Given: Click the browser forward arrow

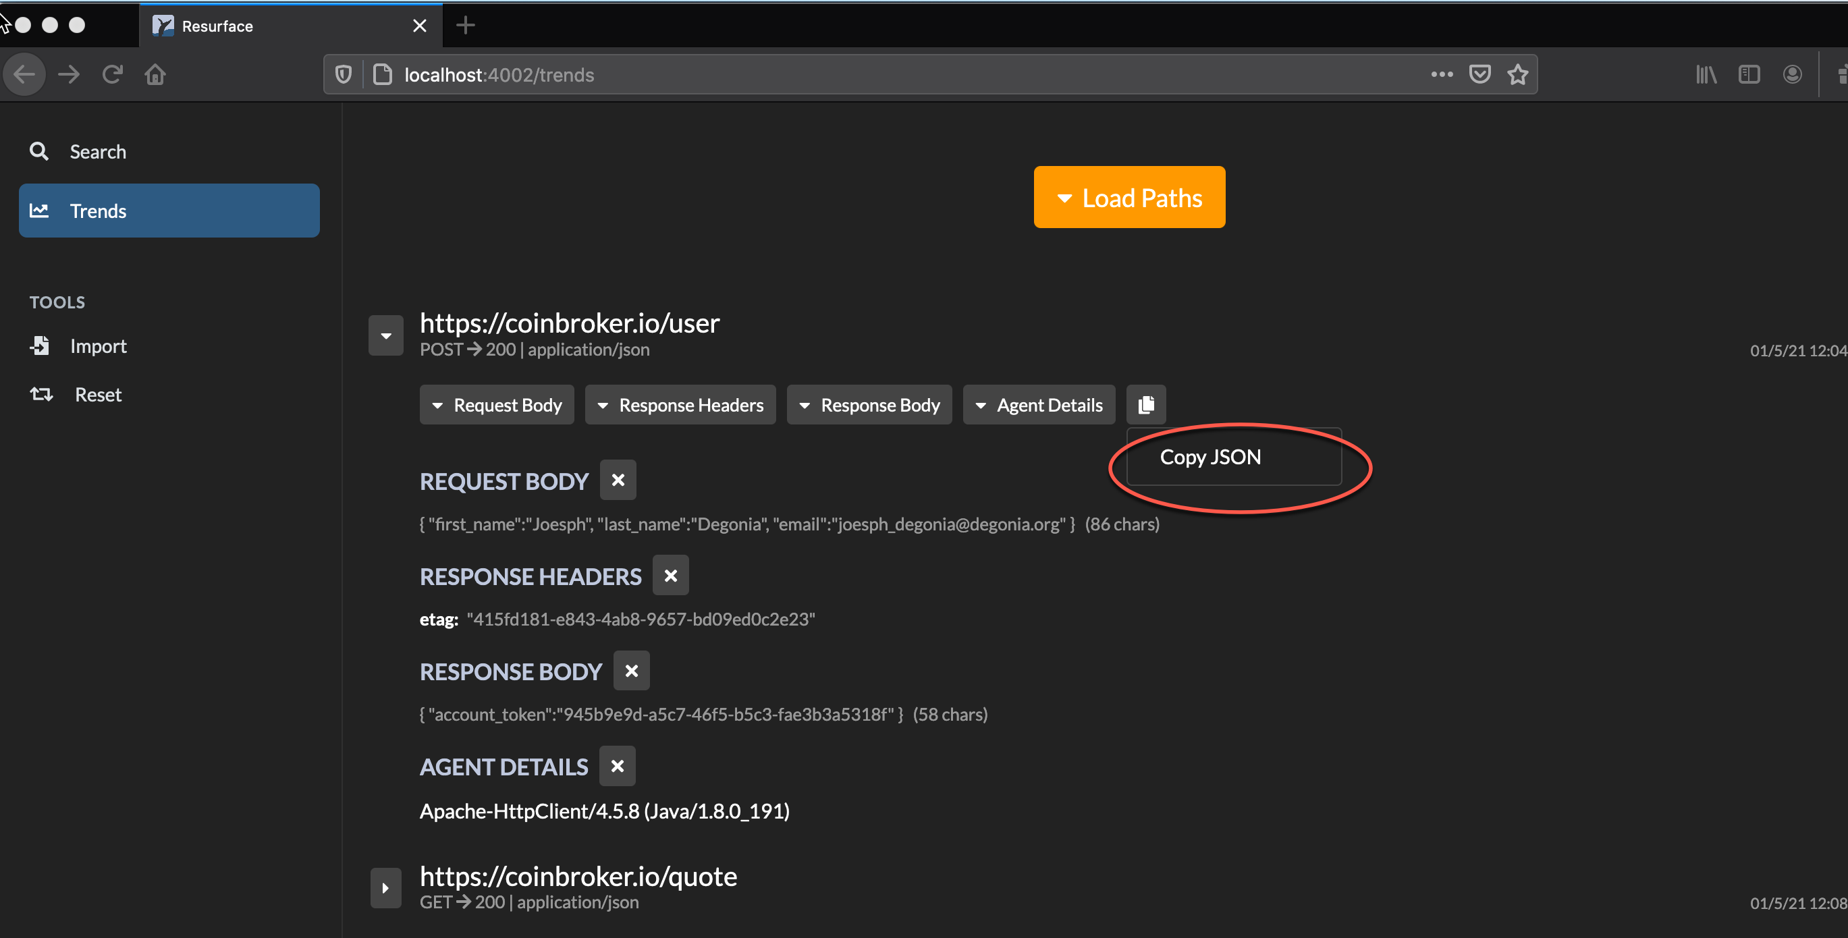Looking at the screenshot, I should (69, 75).
